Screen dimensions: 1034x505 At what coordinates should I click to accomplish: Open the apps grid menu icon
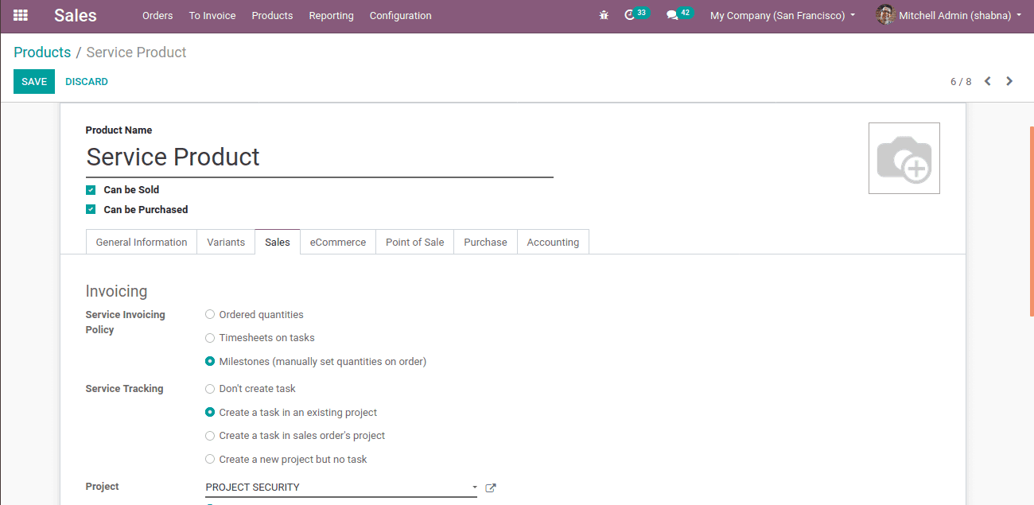tap(21, 15)
